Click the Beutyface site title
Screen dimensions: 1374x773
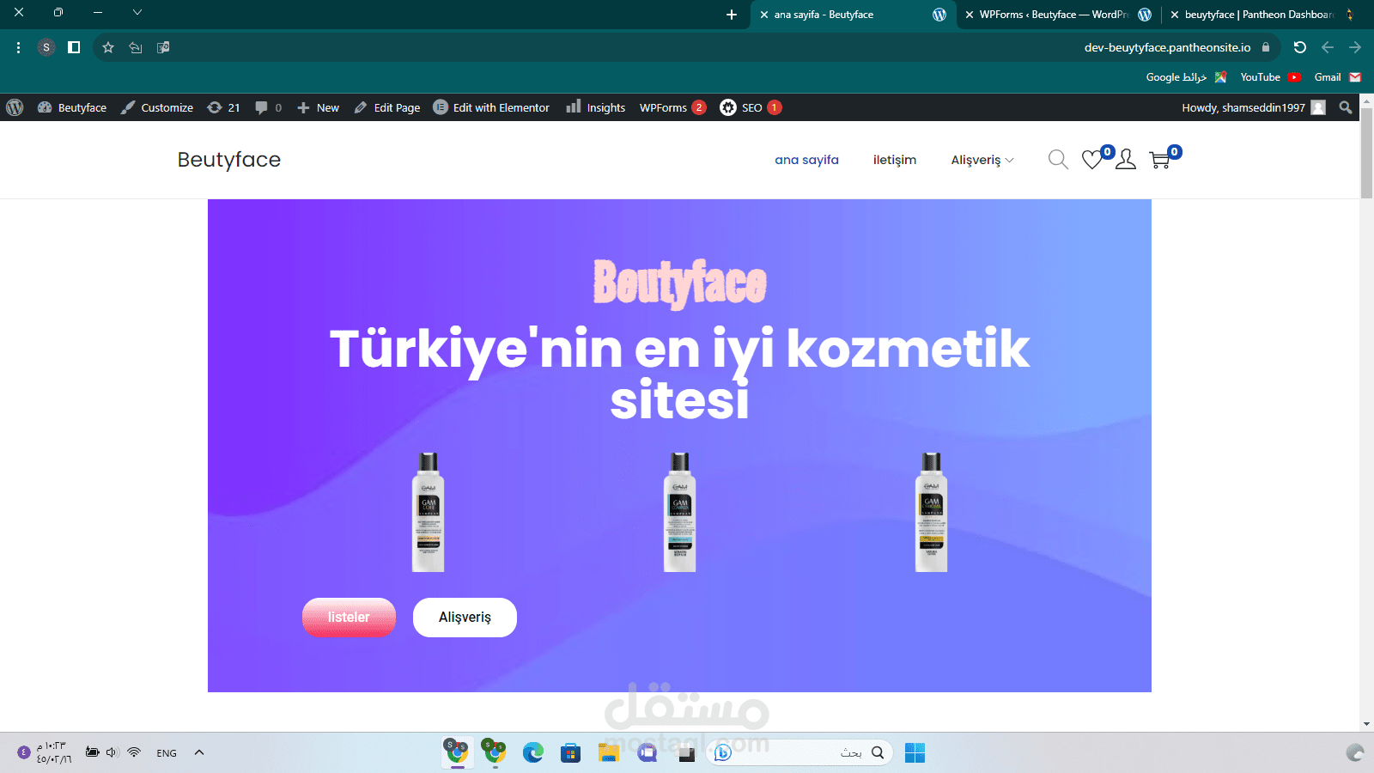(229, 160)
